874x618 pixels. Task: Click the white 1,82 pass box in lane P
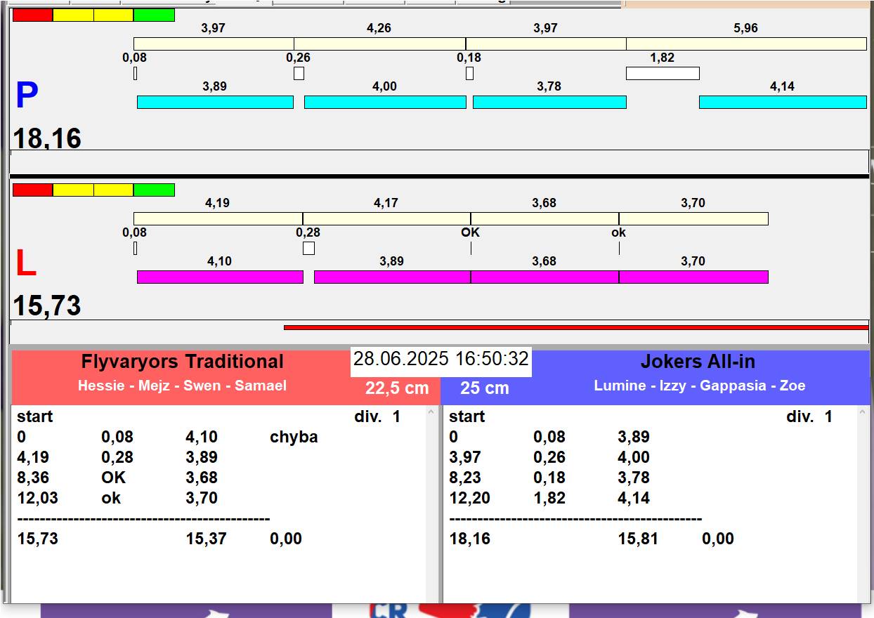pyautogui.click(x=663, y=73)
